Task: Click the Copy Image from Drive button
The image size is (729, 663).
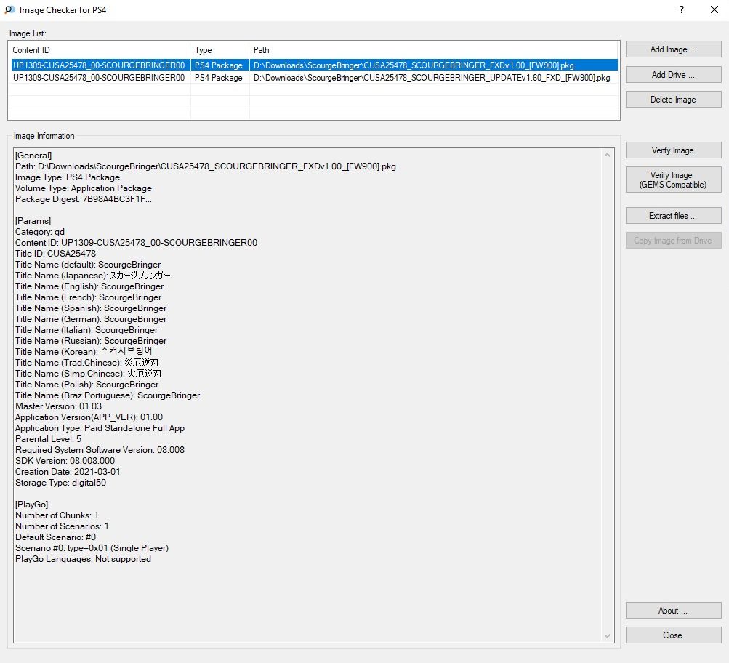Action: coord(673,241)
